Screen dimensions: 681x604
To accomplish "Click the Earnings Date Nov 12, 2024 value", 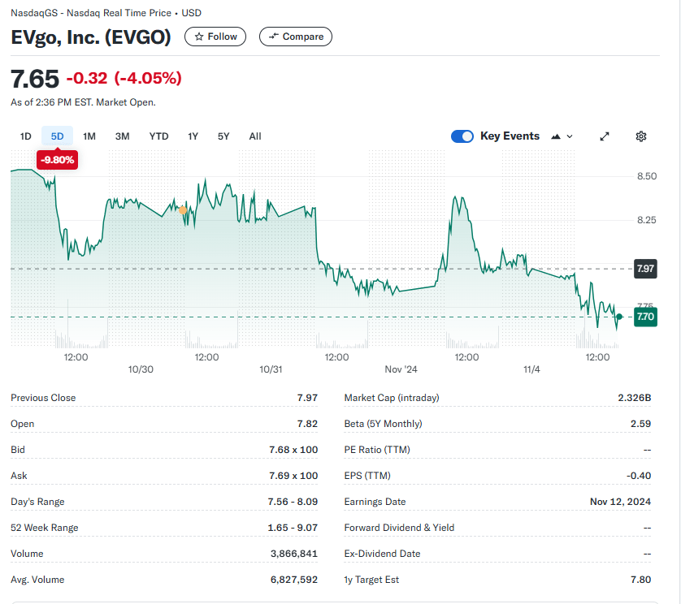I will point(620,502).
